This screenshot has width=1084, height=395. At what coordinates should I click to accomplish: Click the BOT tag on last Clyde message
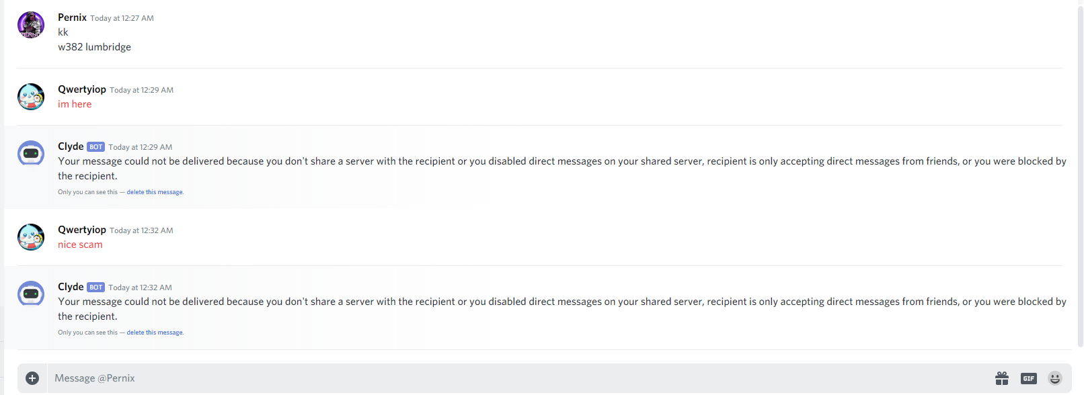[x=96, y=288]
